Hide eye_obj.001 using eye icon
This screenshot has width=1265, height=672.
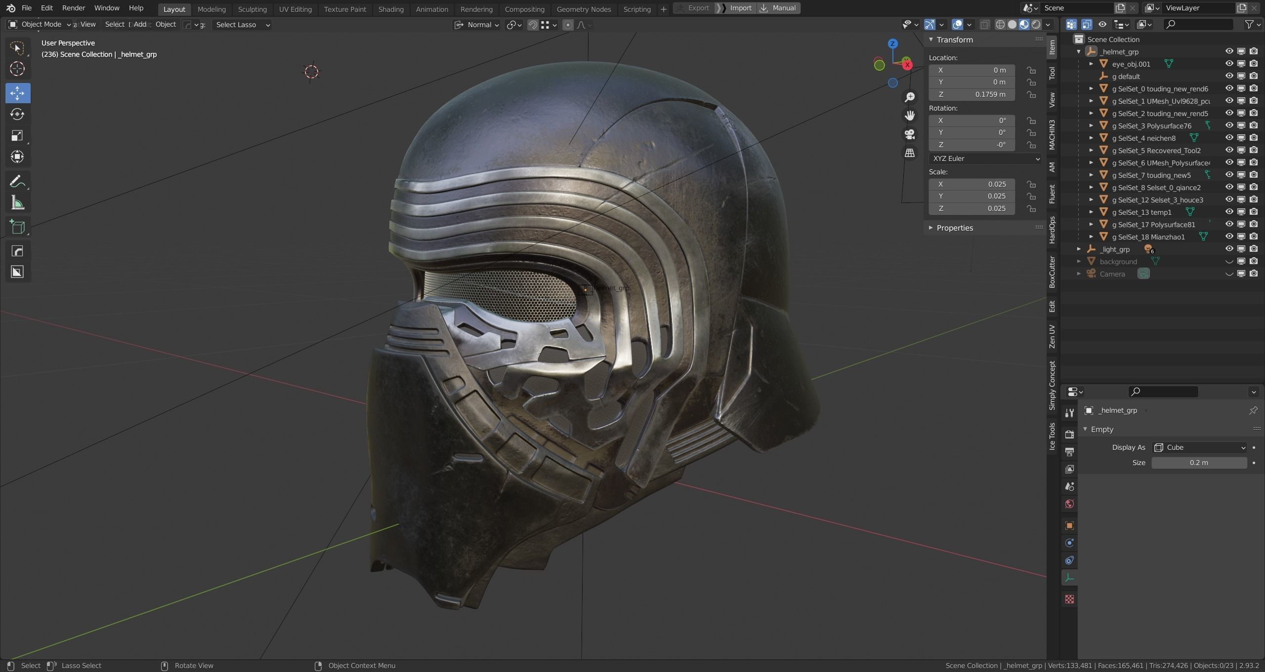pyautogui.click(x=1229, y=64)
